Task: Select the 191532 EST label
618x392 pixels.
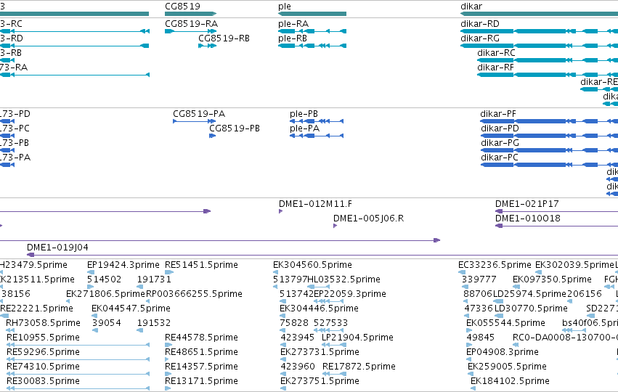Action: point(154,323)
